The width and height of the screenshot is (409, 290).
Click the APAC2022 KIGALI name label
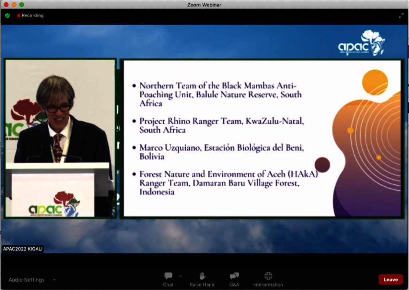[x=23, y=249]
